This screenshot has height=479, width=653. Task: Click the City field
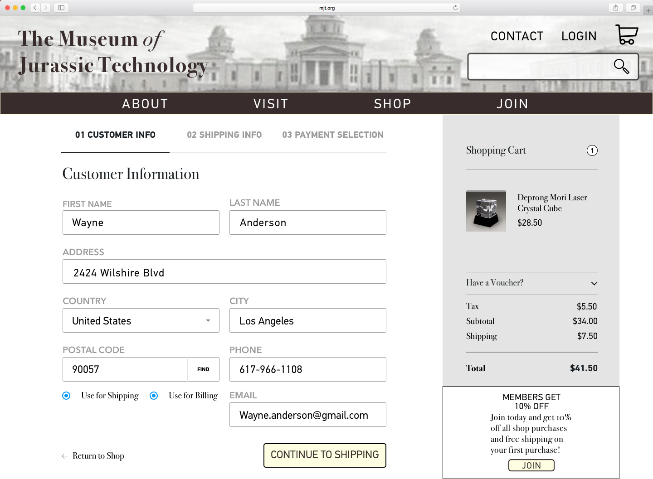(x=308, y=320)
